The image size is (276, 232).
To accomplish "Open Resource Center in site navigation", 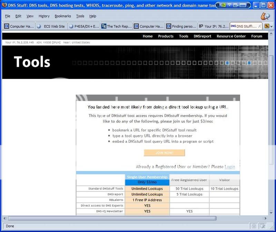I will tap(231, 36).
